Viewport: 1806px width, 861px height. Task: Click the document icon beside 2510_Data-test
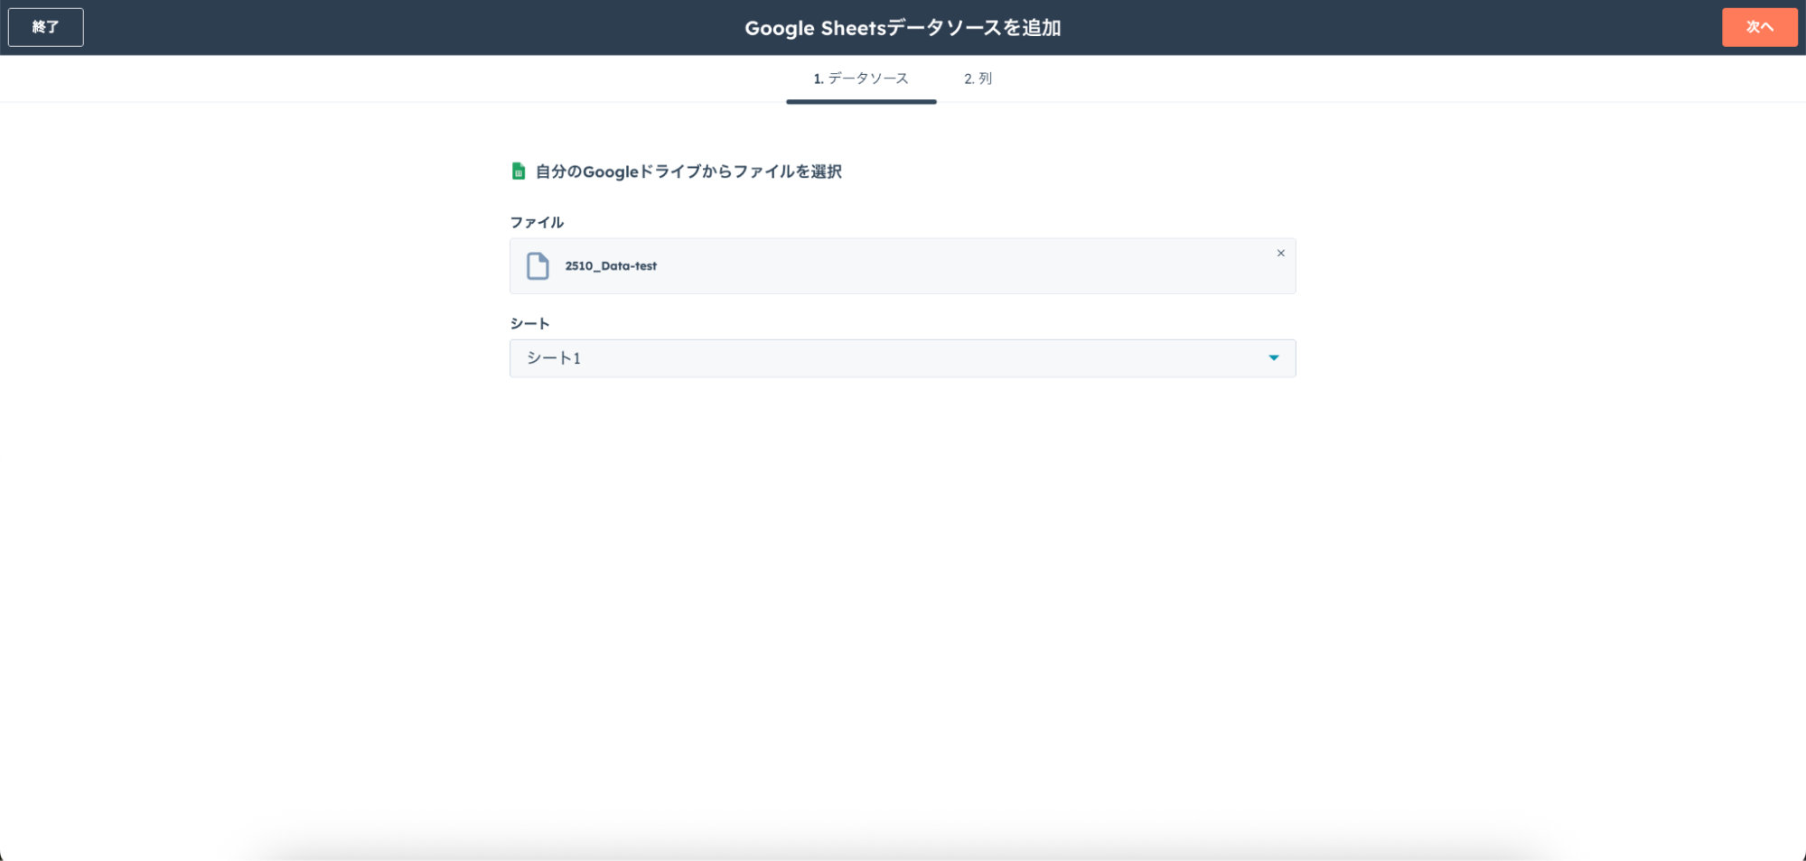click(x=538, y=266)
